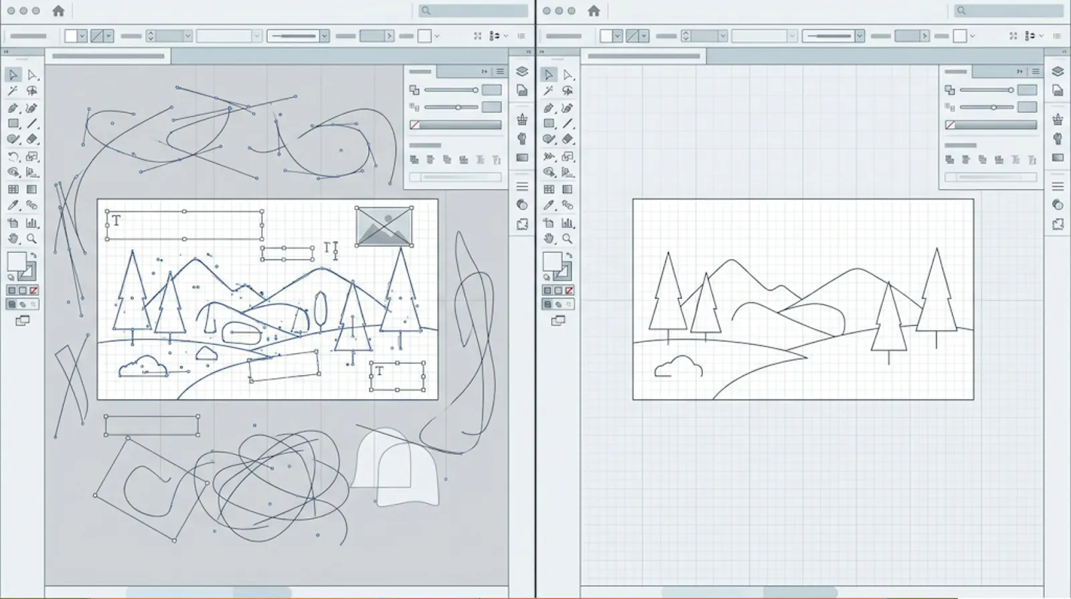This screenshot has height=599, width=1071.
Task: Select the Zoom magnifier tool in right window
Action: pos(568,238)
